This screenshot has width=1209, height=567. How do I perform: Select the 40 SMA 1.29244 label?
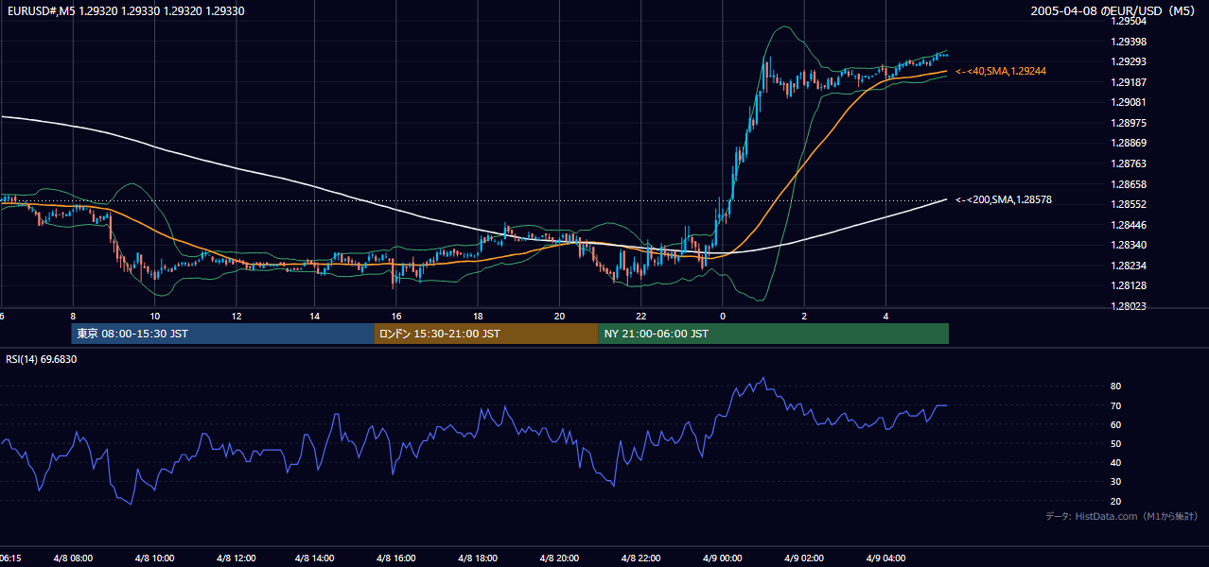(1001, 71)
